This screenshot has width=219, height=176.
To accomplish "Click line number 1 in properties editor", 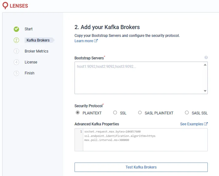I will coord(81,131).
